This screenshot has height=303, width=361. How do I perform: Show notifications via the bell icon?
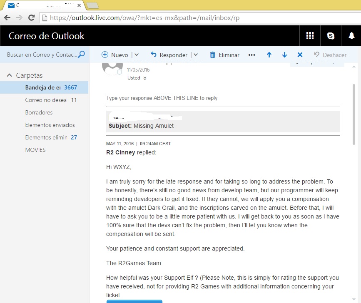(351, 36)
